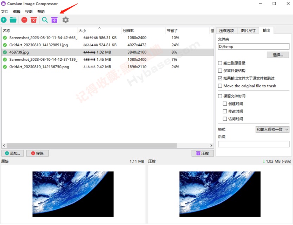The image size is (293, 225).
Task: Check the 修改时间 option
Action: click(x=225, y=111)
